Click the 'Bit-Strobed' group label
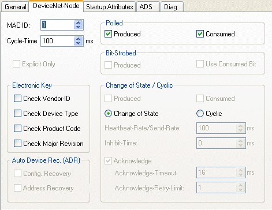 point(121,53)
